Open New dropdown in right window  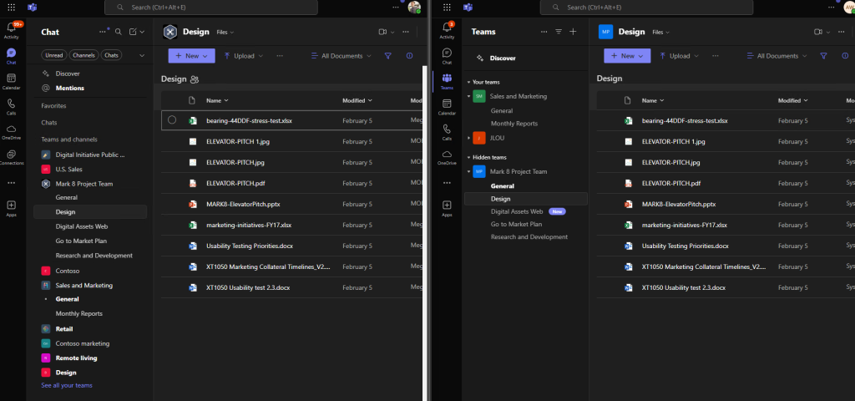tap(627, 56)
